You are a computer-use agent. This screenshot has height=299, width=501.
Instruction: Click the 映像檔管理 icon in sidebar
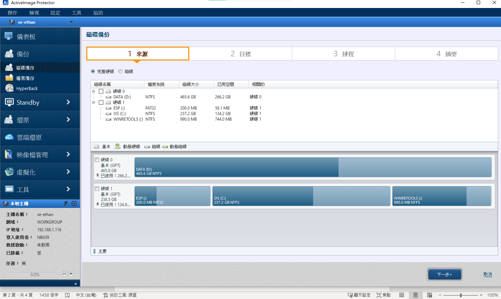tap(9, 154)
